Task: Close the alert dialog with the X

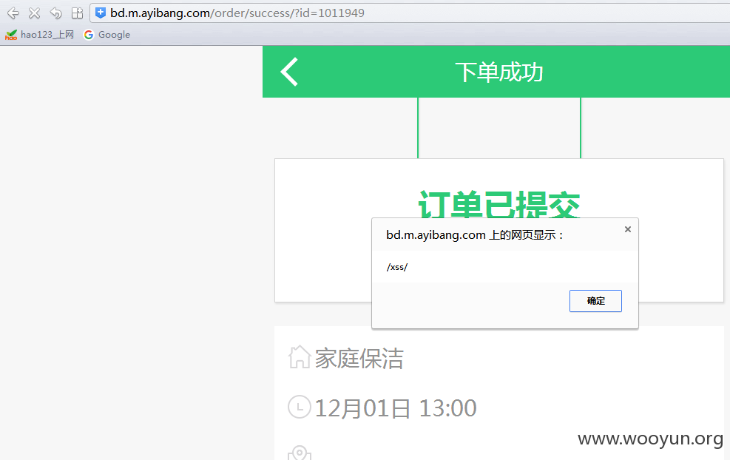Action: coord(628,229)
